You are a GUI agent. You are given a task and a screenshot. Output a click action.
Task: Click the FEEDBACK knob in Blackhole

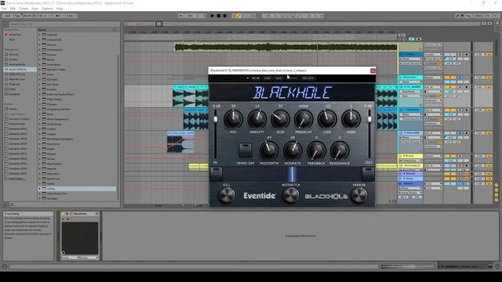(316, 150)
